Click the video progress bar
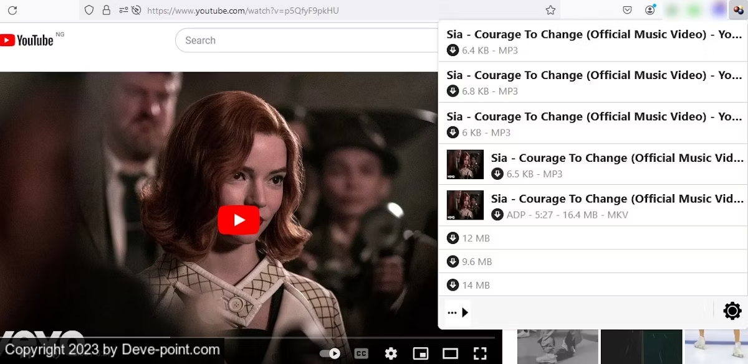Screen dimensions: 748x364 point(251,338)
